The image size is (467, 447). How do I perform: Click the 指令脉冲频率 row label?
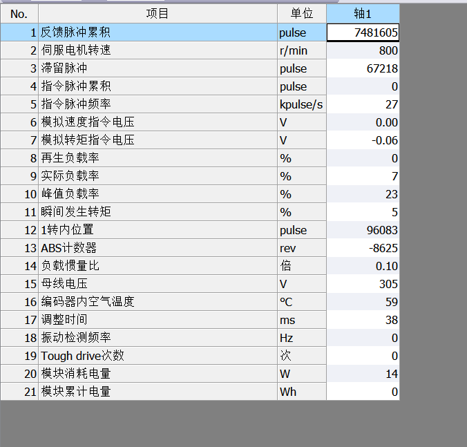pyautogui.click(x=76, y=104)
